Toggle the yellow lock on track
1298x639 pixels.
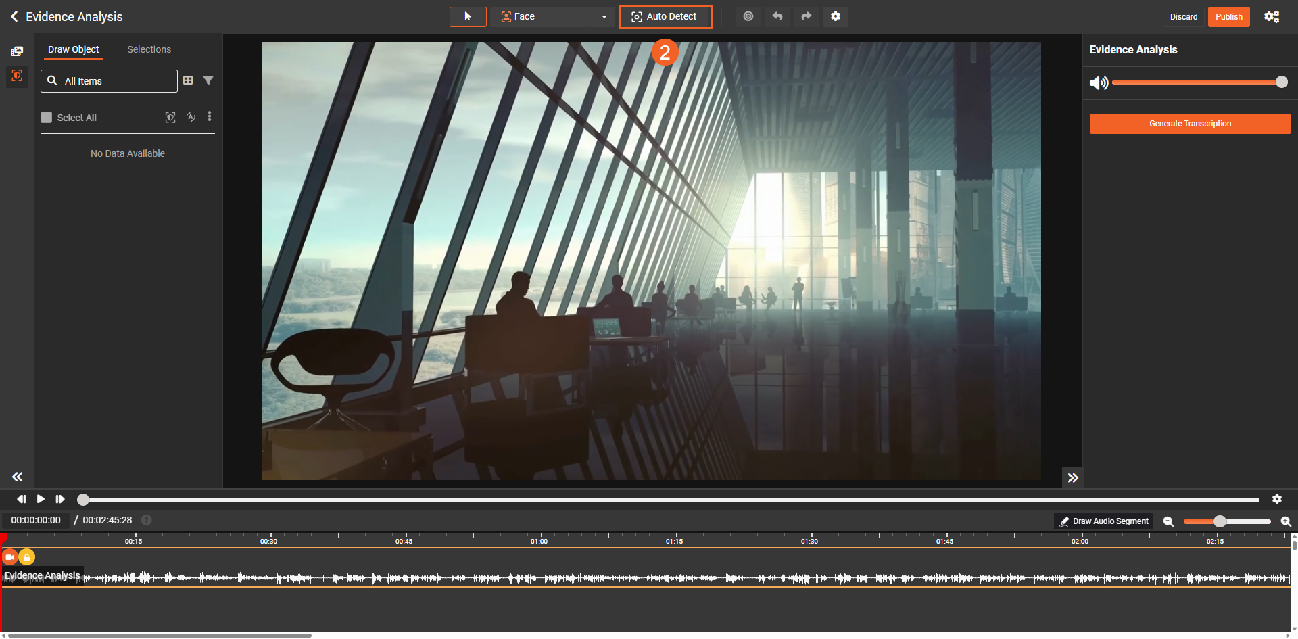26,557
